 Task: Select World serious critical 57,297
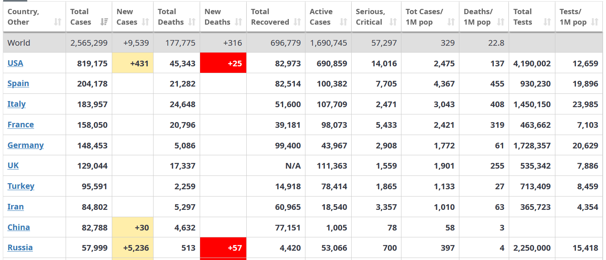pos(384,43)
